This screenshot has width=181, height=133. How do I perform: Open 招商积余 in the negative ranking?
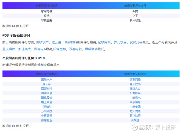(x=135, y=93)
